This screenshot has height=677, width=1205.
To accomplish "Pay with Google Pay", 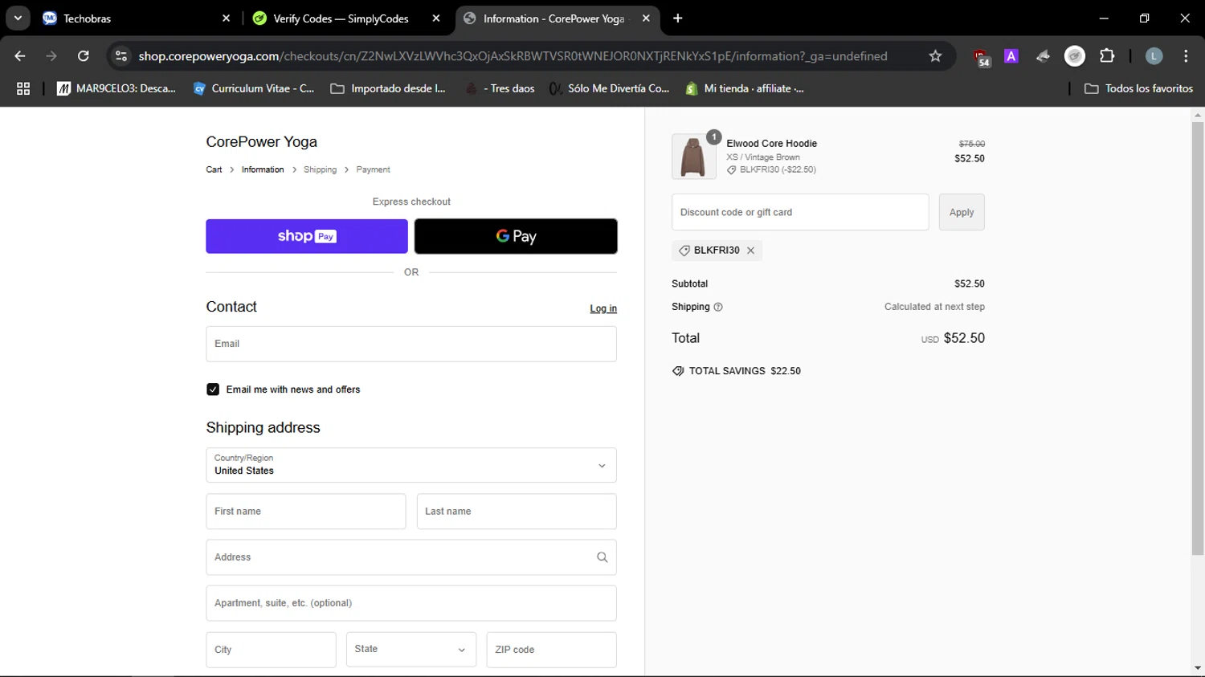I will pyautogui.click(x=516, y=236).
